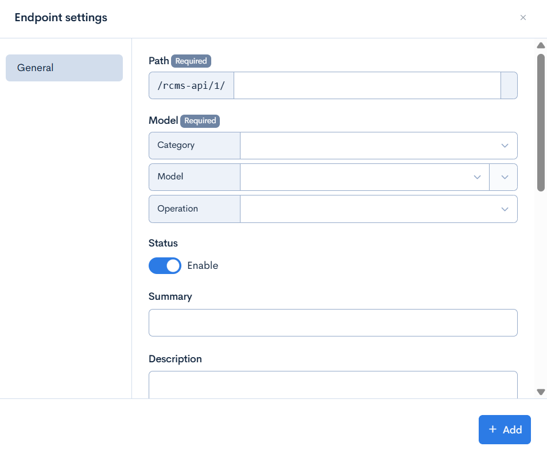The height and width of the screenshot is (454, 547).
Task: Click the /rcms-api/1/ path prefix
Action: tap(191, 85)
